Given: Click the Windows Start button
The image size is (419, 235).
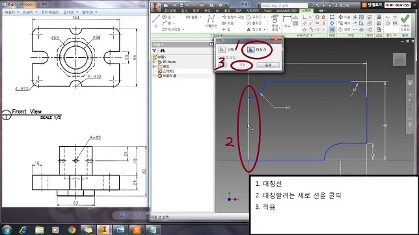Looking at the screenshot, I should pos(7,229).
